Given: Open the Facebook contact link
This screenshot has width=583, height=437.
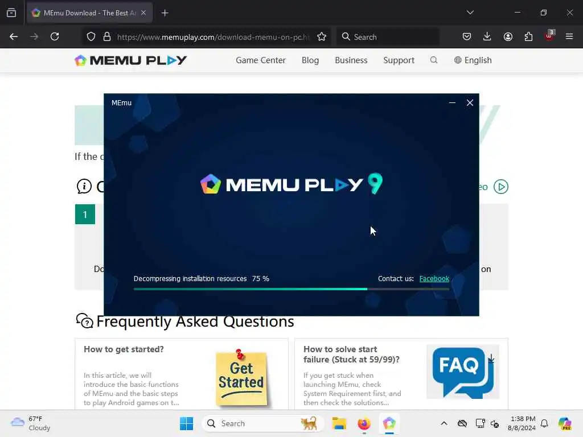Looking at the screenshot, I should click(x=434, y=279).
